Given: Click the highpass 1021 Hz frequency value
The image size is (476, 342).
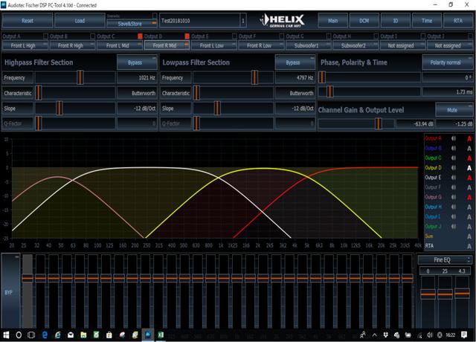Looking at the screenshot, I should pos(137,77).
